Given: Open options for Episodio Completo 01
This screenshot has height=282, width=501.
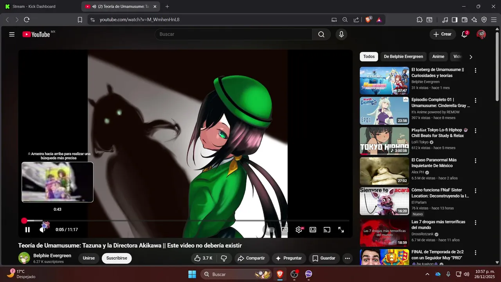Looking at the screenshot, I should [476, 101].
